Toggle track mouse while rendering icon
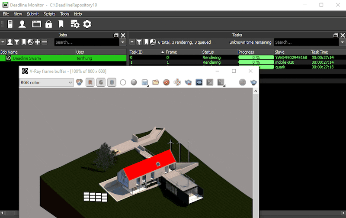 (x=177, y=82)
